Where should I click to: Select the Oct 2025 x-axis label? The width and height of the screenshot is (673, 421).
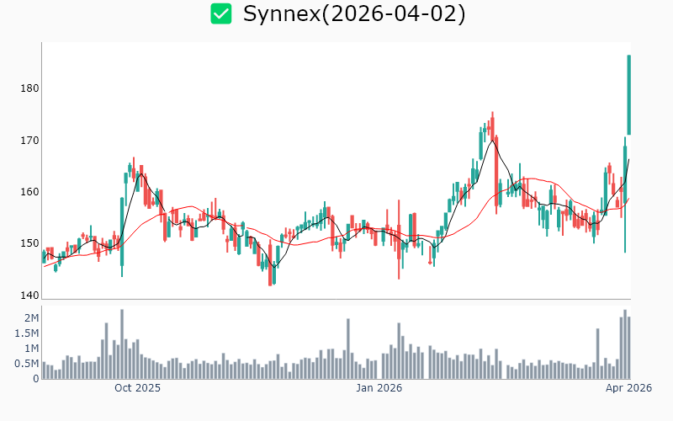[x=137, y=388]
